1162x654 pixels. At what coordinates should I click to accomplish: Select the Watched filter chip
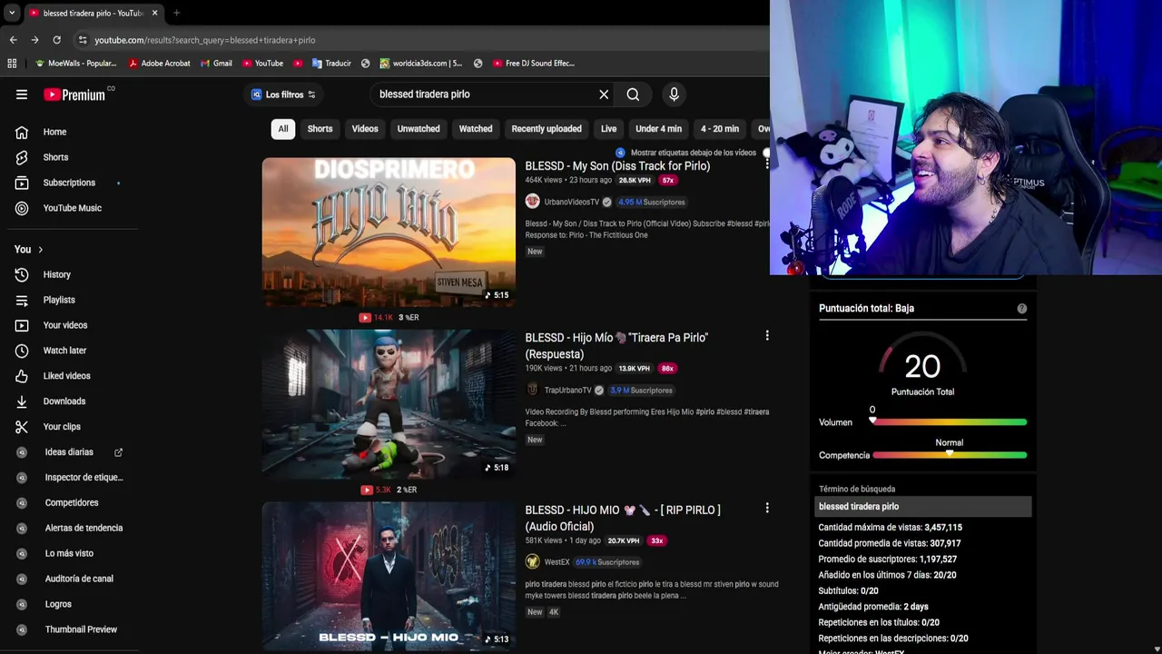tap(476, 129)
